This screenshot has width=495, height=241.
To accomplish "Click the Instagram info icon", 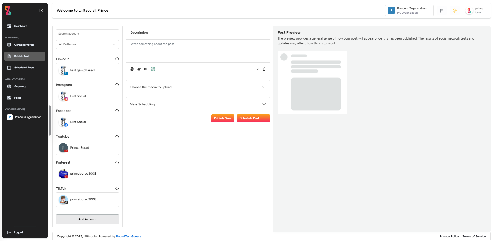I will 117,84.
